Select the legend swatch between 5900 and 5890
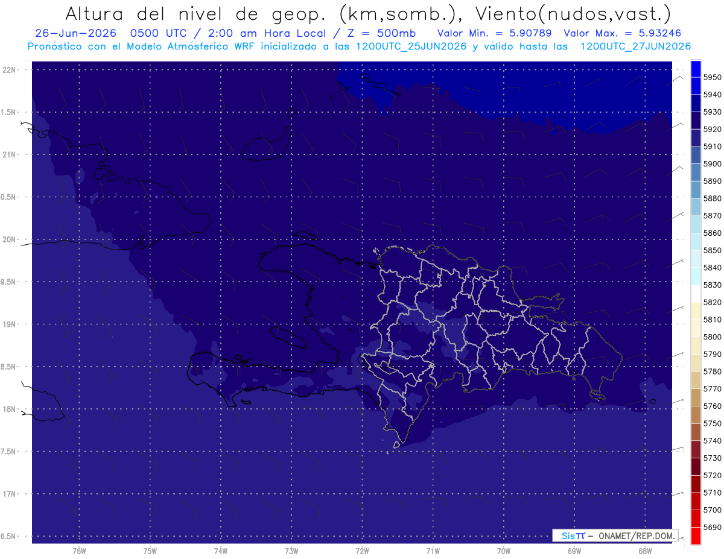The image size is (724, 559). 695,172
